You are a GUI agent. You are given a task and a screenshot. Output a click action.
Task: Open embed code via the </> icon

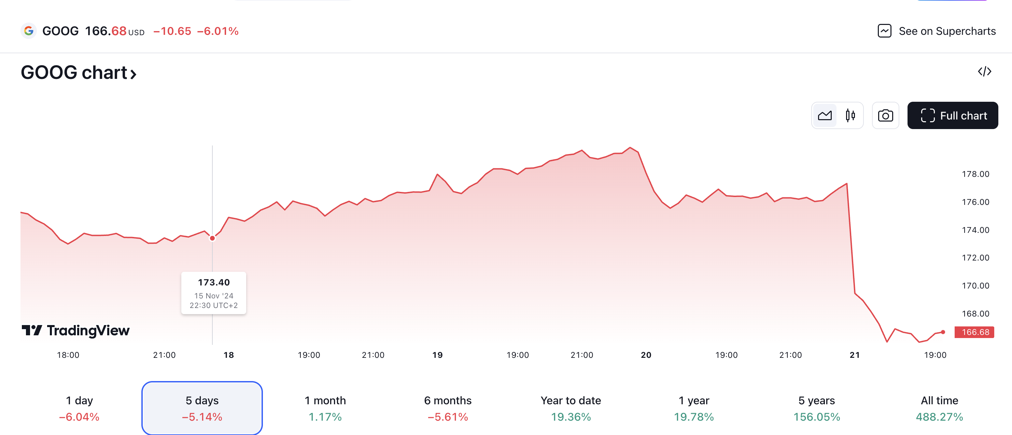tap(984, 71)
